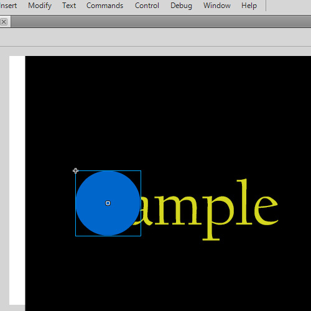Close the document tab with X
The height and width of the screenshot is (311, 311).
pos(4,22)
